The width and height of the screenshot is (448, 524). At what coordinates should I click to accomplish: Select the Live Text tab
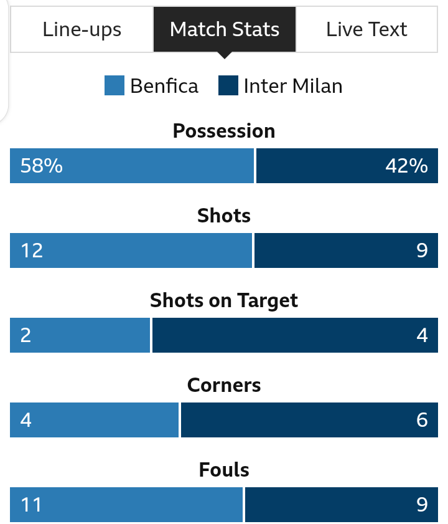(x=366, y=29)
